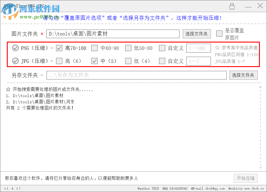This screenshot has width=267, height=192.
Task: Click the circled checkmark before JPG（压缩）
Action: tap(15, 61)
